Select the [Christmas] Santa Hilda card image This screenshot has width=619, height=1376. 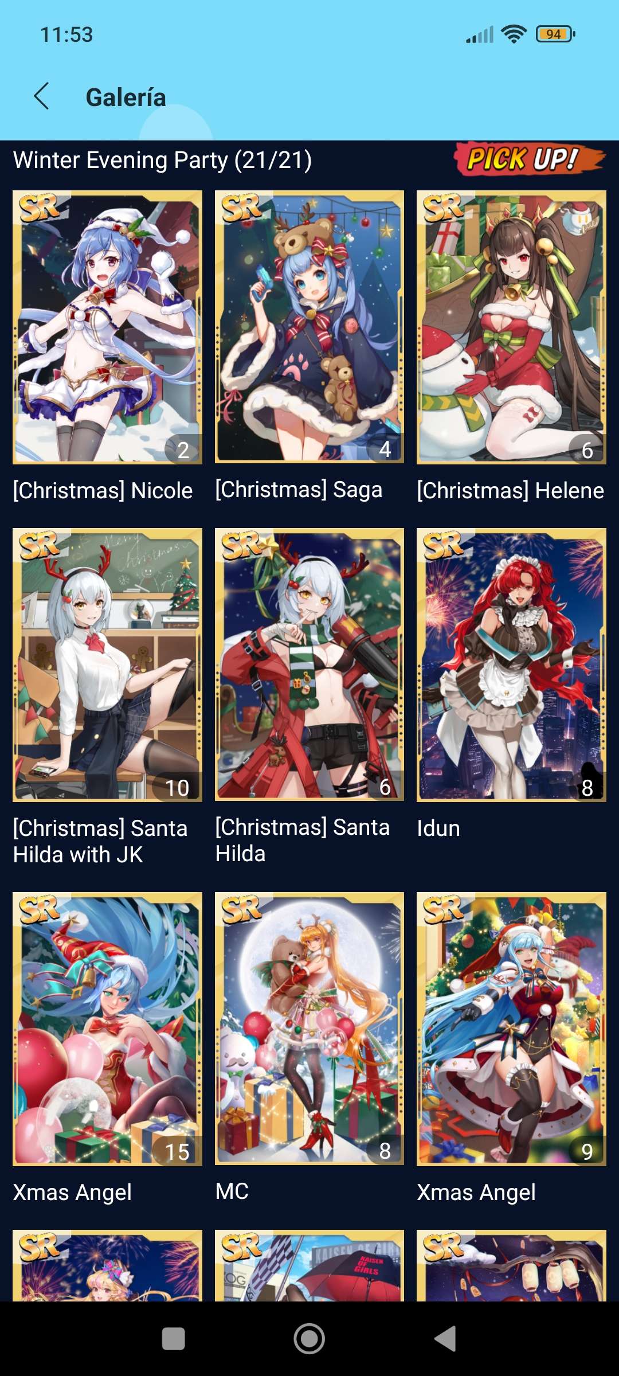pos(309,664)
